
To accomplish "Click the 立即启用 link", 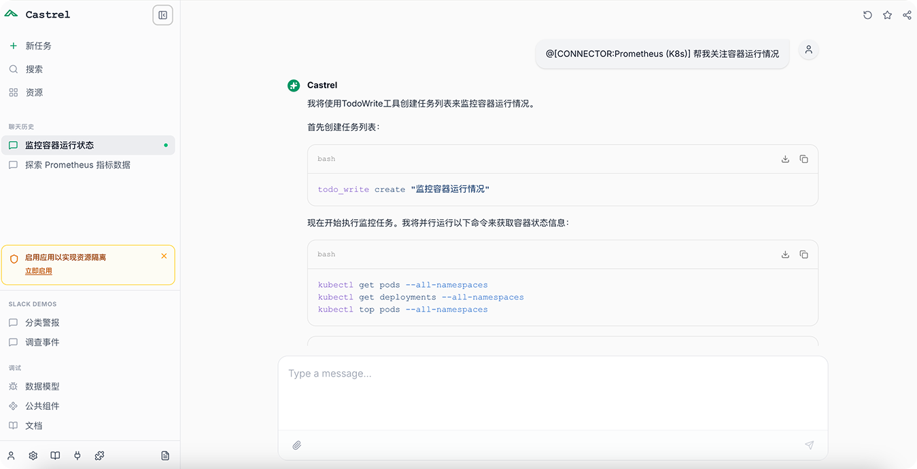I will tap(39, 271).
